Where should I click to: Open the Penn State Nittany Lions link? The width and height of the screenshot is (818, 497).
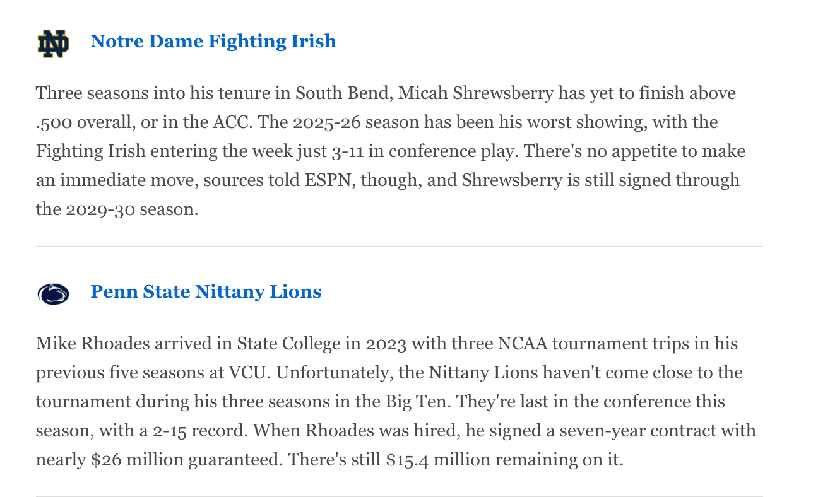coord(206,292)
